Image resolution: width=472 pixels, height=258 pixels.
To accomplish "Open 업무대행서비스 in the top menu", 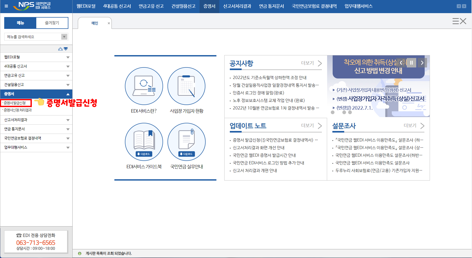I will point(359,6).
